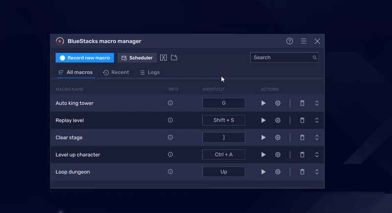392x213 pixels.
Task: Trash the Loop dungeon macro
Action: (302, 172)
